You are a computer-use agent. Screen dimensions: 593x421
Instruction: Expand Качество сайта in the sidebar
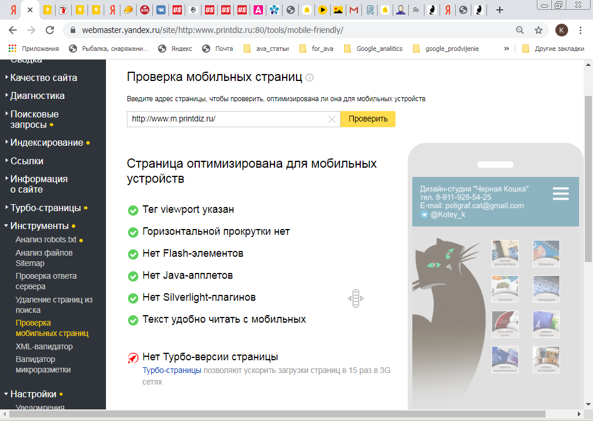pyautogui.click(x=43, y=78)
